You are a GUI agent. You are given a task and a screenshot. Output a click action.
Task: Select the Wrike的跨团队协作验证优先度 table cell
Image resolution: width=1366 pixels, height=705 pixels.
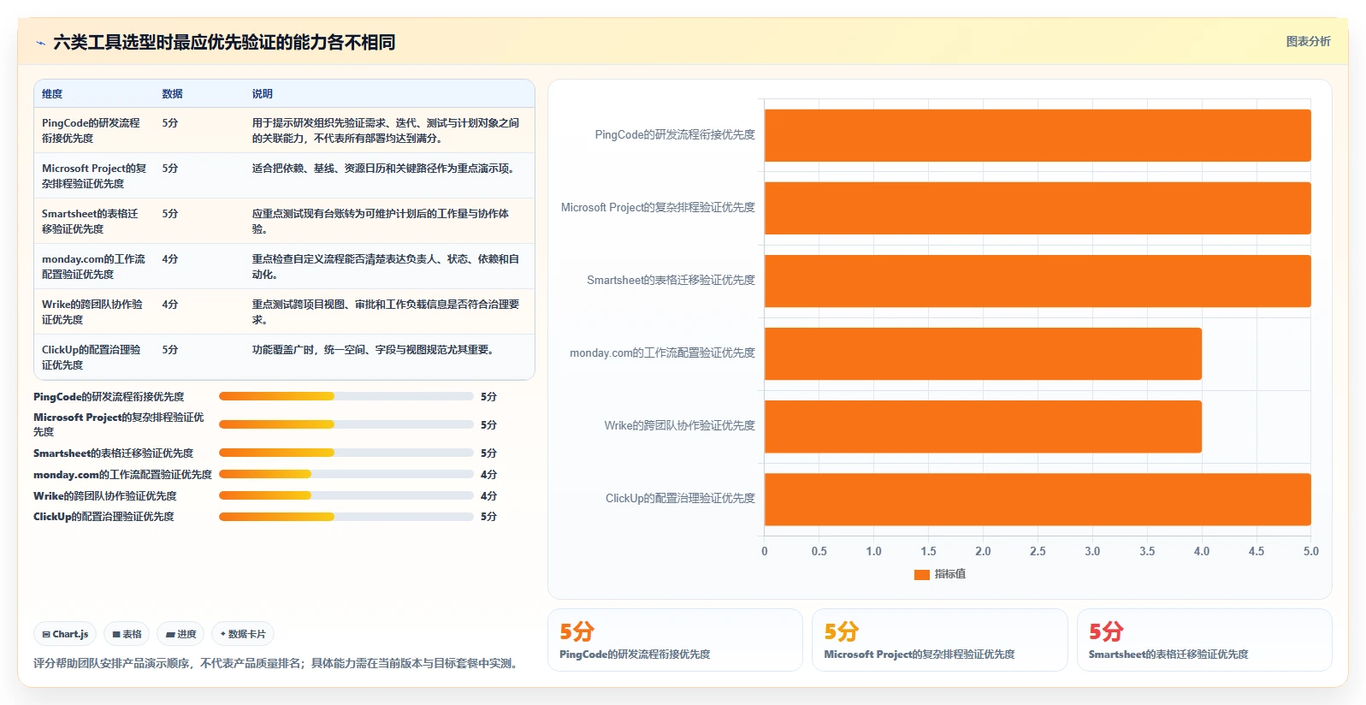click(x=92, y=311)
